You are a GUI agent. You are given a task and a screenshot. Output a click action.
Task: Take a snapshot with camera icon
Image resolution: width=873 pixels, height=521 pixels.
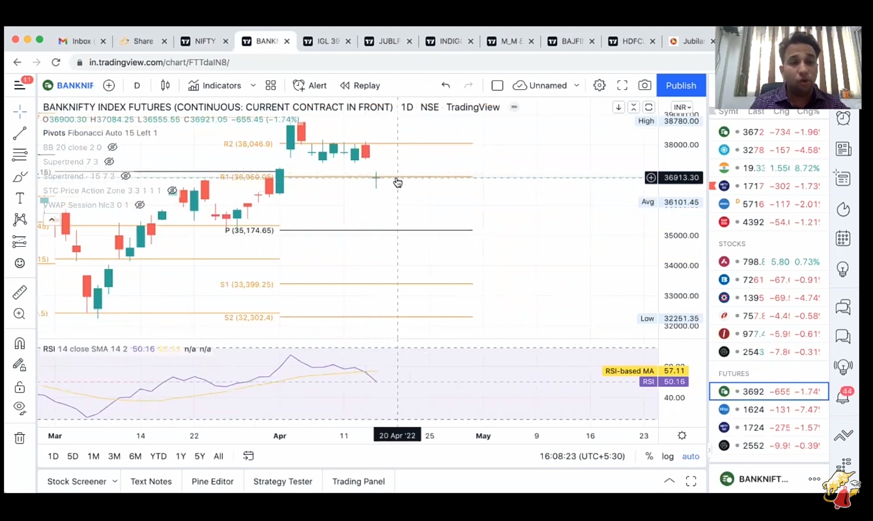coord(644,85)
